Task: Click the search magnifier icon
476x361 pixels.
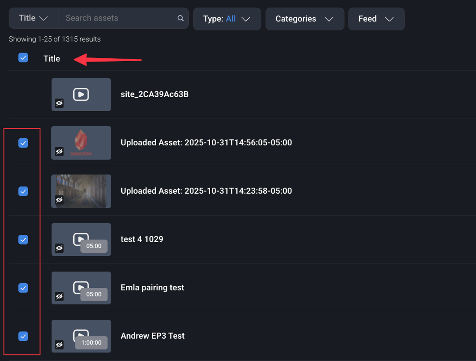Action: point(180,18)
